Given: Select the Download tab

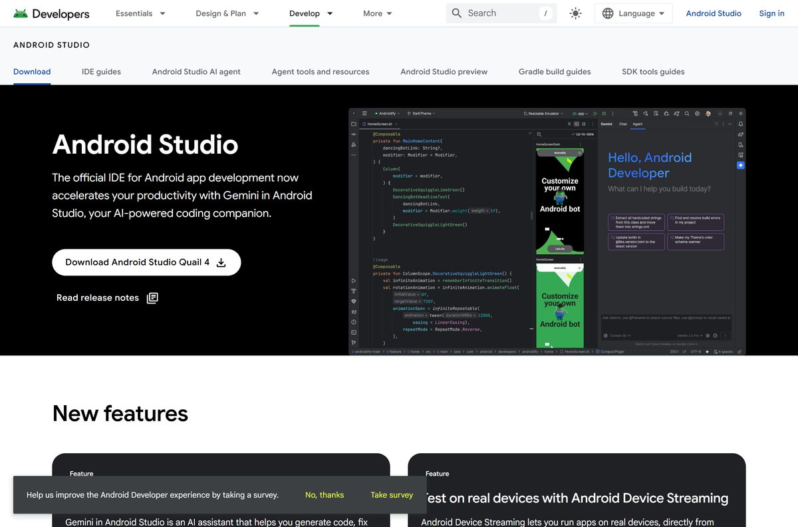Looking at the screenshot, I should (32, 72).
